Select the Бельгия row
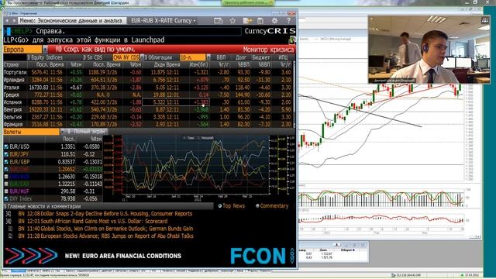The image size is (496, 279). point(148,117)
